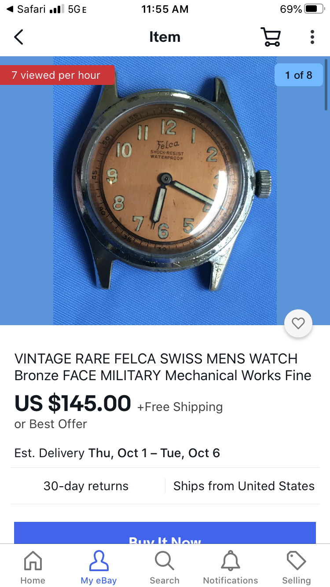Click the Buy It Now button
The width and height of the screenshot is (330, 587).
coord(165,532)
